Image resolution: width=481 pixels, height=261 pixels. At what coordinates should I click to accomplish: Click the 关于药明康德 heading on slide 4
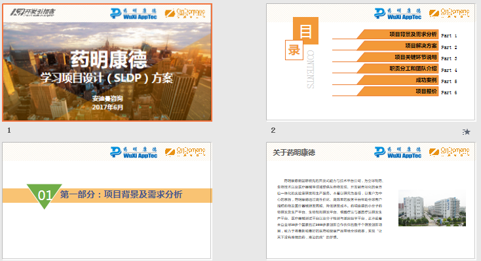tap(294, 152)
